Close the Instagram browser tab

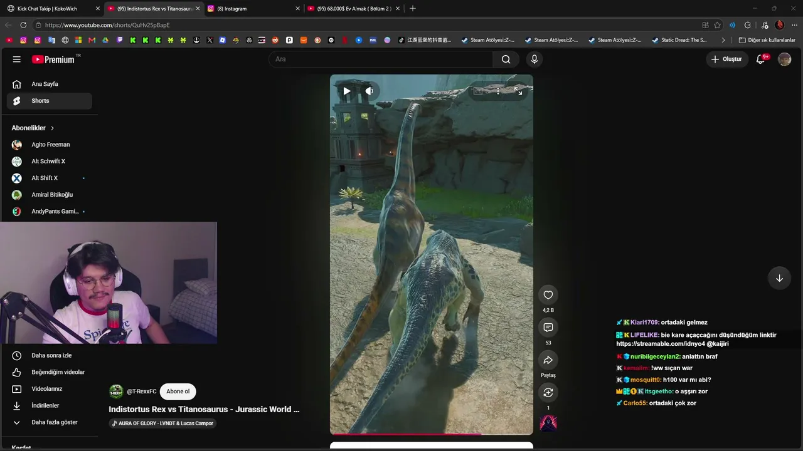(x=298, y=9)
